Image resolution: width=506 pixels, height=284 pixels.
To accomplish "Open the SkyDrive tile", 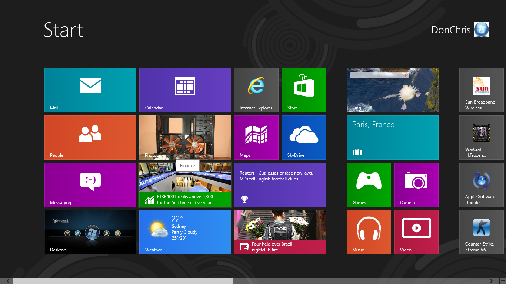I will tap(304, 138).
